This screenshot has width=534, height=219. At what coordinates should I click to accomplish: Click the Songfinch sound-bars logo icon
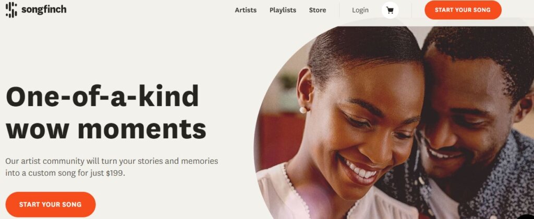click(11, 9)
